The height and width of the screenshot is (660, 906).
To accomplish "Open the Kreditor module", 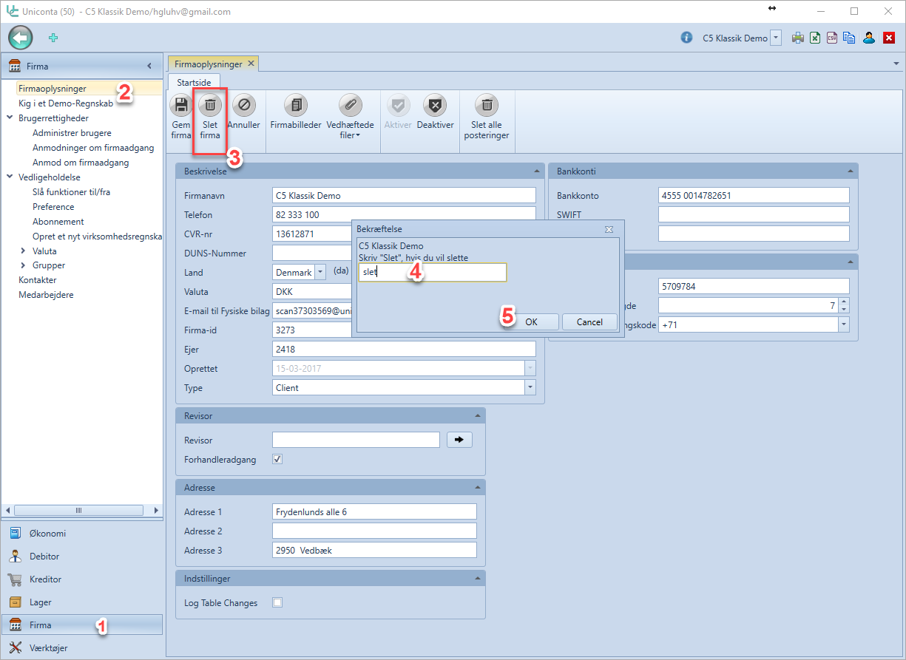I will [81, 579].
